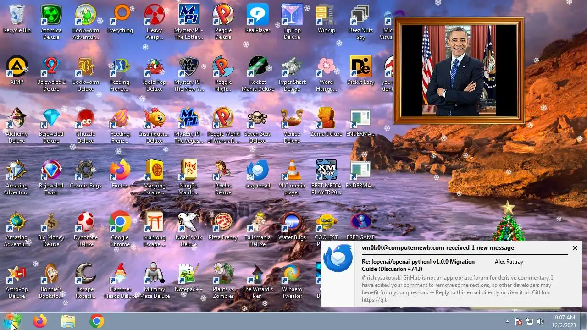Launch AIMP music player

pos(17,71)
